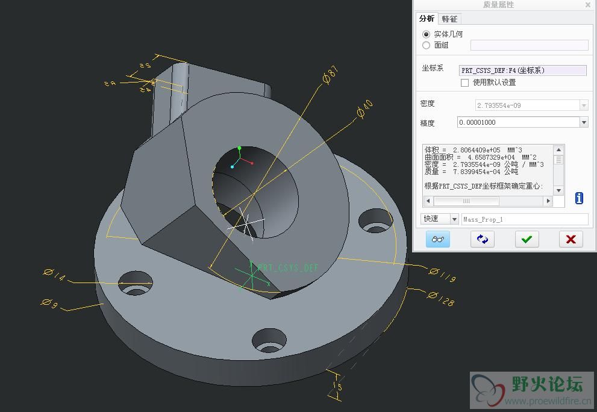Select the 实体几何 radio button

click(x=427, y=34)
